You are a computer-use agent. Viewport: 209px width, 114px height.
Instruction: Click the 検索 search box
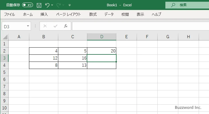(x=187, y=5)
